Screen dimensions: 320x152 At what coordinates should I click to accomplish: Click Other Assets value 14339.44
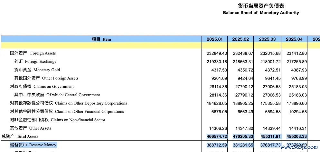[x=272, y=128]
